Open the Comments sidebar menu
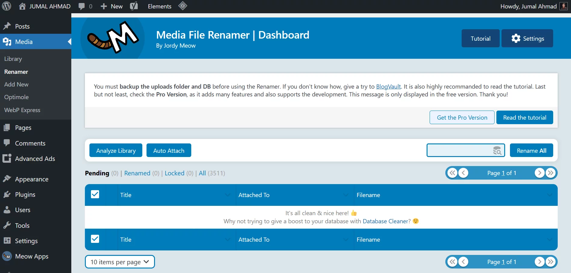Viewport: 571px width, 273px height. point(36,143)
